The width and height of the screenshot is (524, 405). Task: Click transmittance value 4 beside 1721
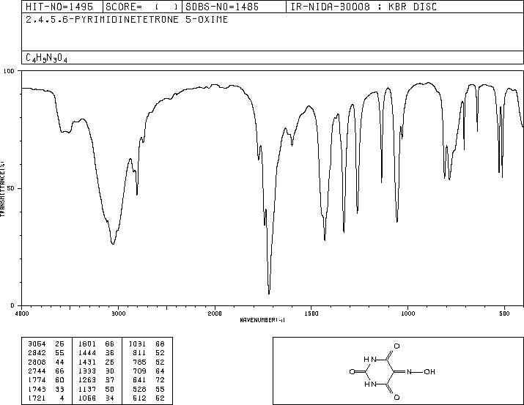[62, 398]
